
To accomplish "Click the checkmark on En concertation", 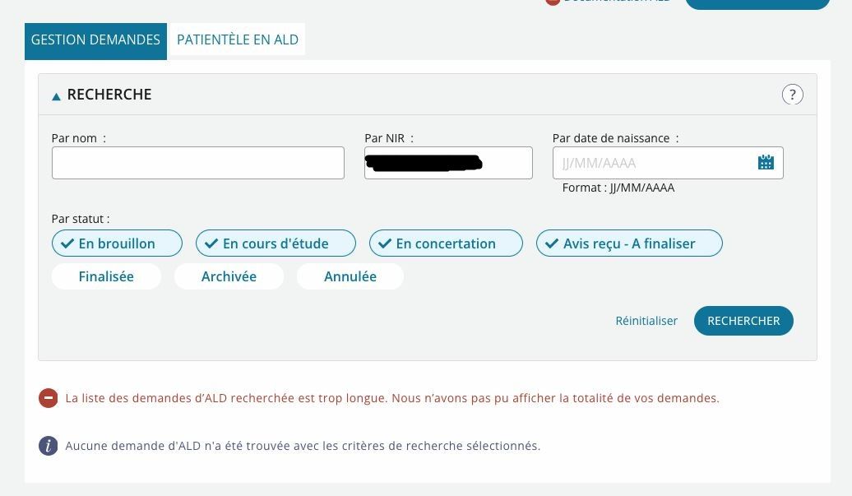I will (385, 243).
